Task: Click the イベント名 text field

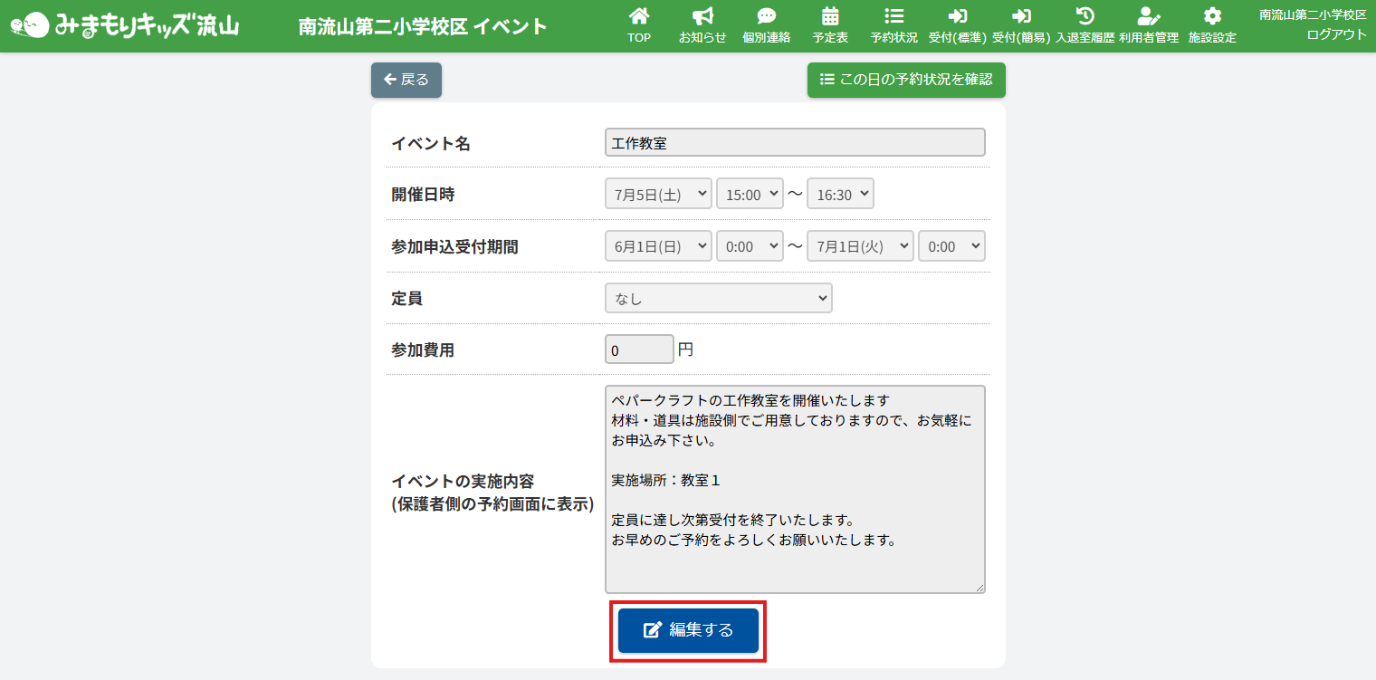Action: 795,143
